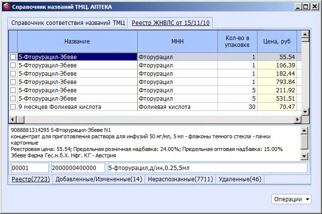Click the price cell 793.84

[277, 82]
